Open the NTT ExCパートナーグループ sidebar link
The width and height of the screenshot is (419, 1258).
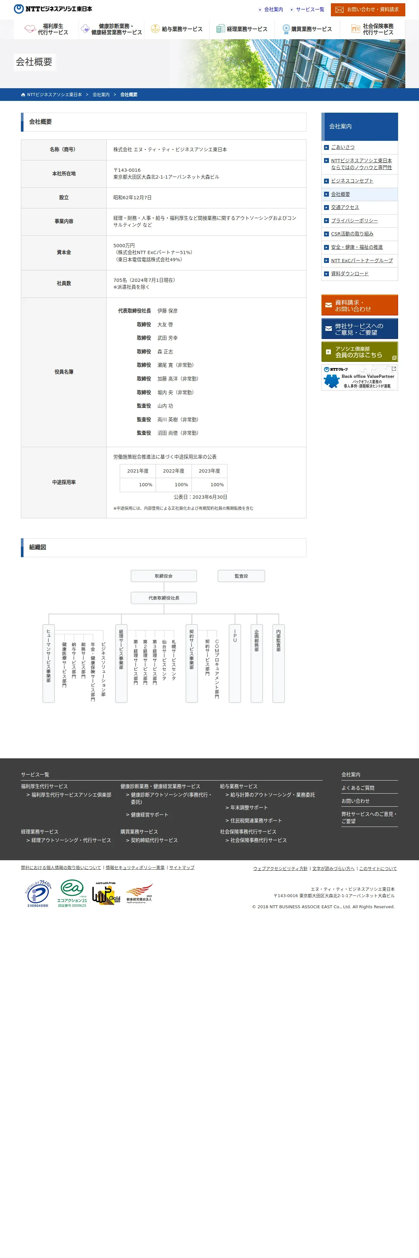362,260
